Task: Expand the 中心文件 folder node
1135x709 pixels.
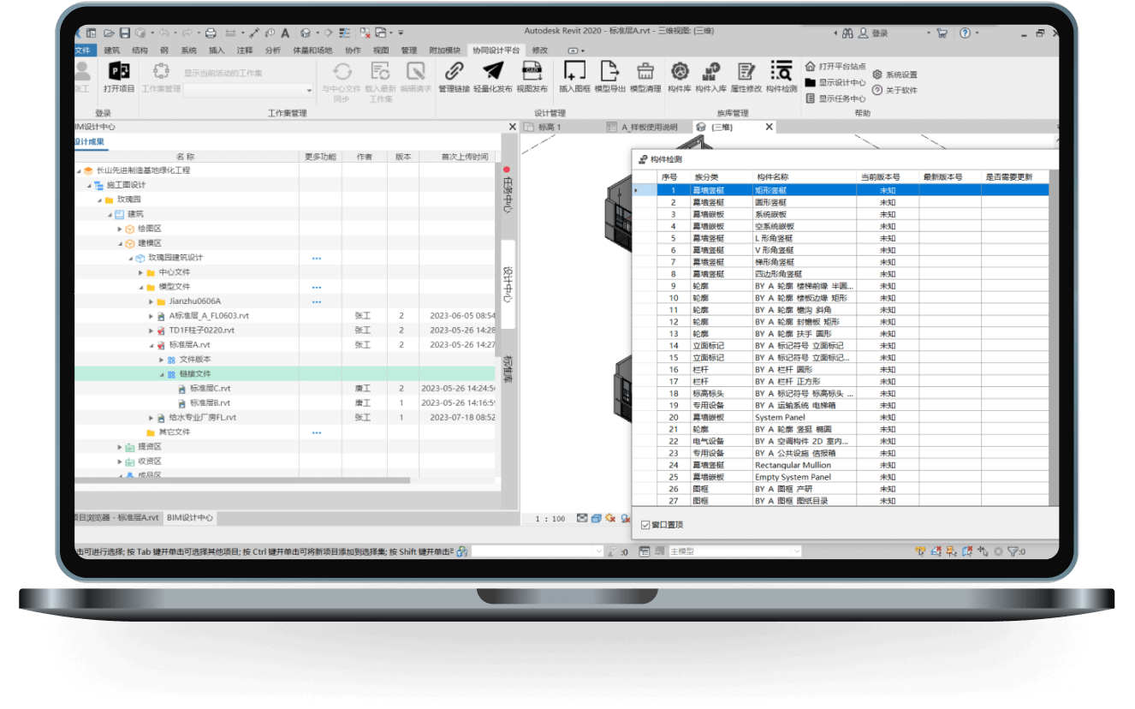Action: pyautogui.click(x=140, y=272)
